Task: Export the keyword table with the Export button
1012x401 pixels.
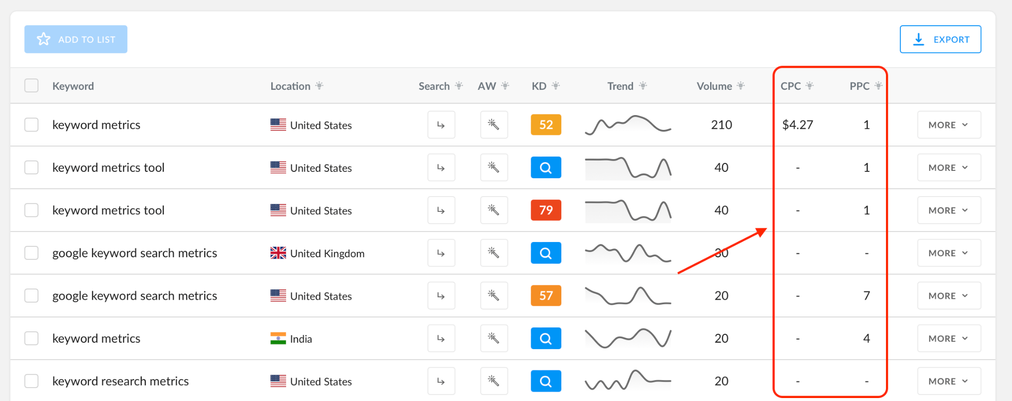Action: pos(940,39)
